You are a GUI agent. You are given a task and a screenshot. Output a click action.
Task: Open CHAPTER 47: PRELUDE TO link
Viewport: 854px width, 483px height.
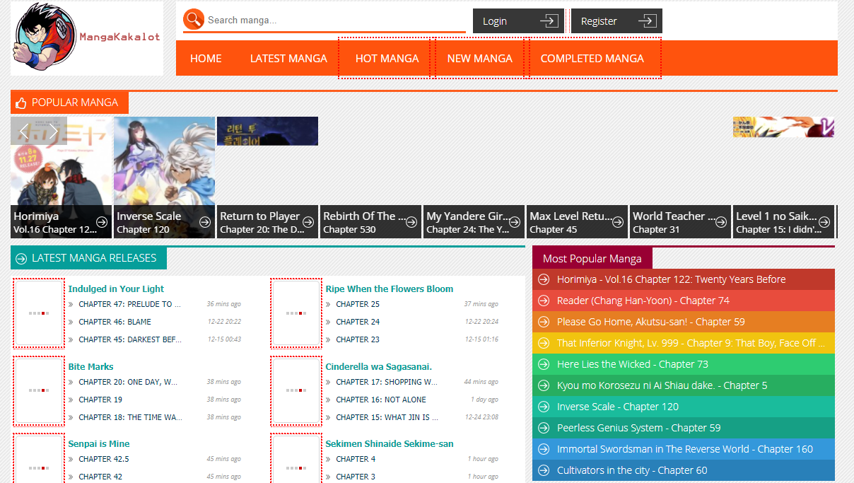coord(129,304)
